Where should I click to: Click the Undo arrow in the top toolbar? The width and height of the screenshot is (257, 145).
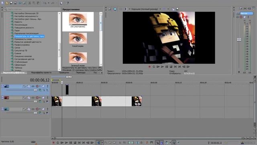coord(45,3)
